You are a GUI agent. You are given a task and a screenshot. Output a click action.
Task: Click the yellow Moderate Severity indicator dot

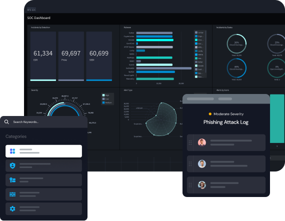click(210, 114)
